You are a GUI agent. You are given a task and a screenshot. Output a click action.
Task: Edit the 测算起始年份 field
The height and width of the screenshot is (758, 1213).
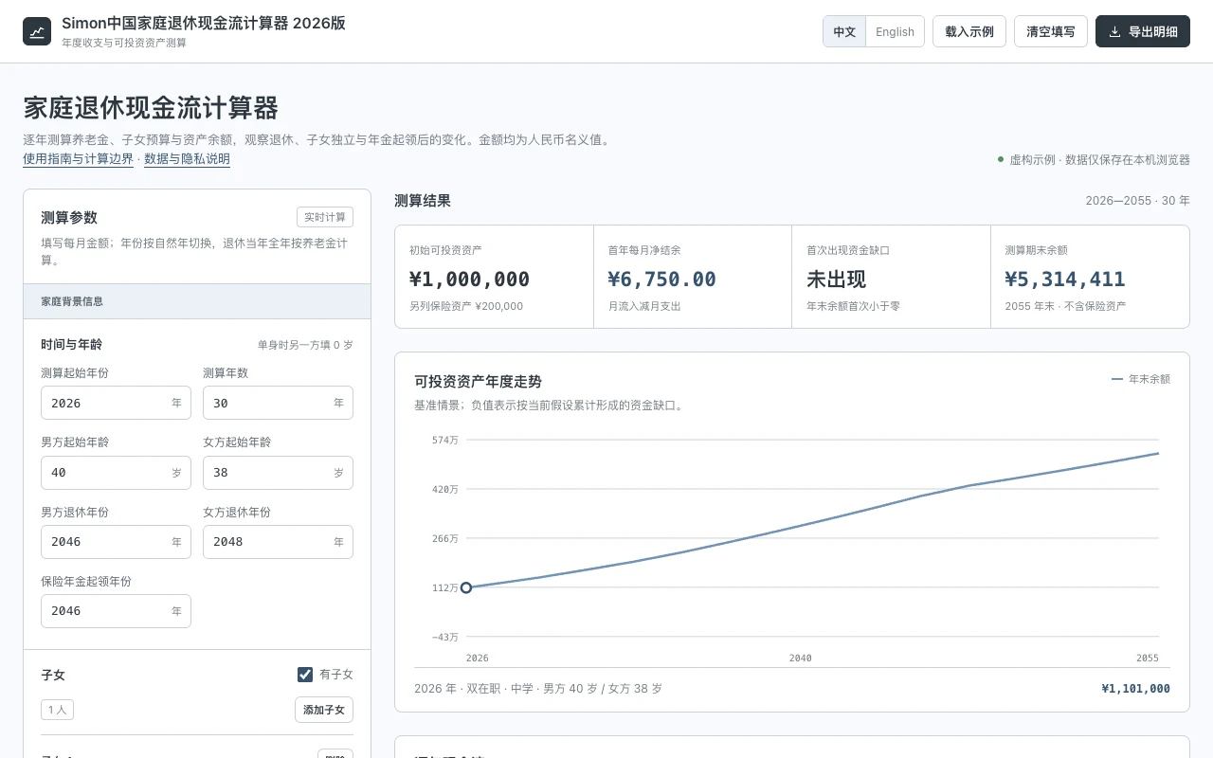click(x=116, y=403)
